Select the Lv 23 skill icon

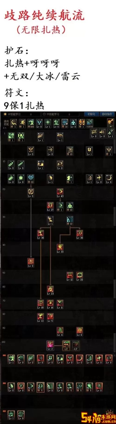click(x=50, y=290)
